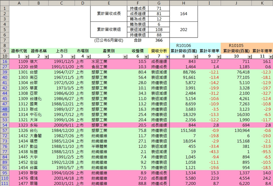
Task: Select column J header
Action: (x=236, y=3)
